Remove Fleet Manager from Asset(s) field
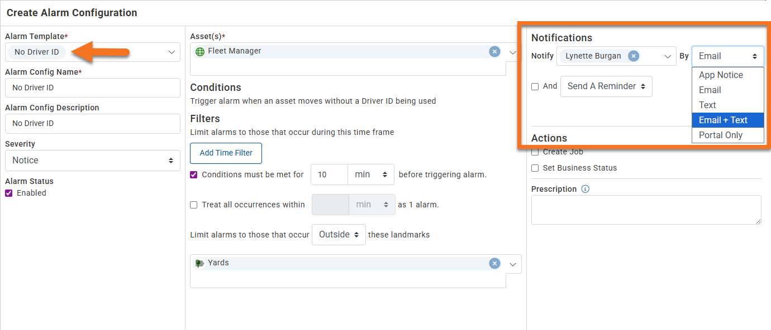 [494, 51]
